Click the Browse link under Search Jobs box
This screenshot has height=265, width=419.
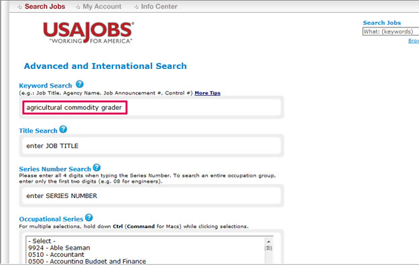[414, 41]
